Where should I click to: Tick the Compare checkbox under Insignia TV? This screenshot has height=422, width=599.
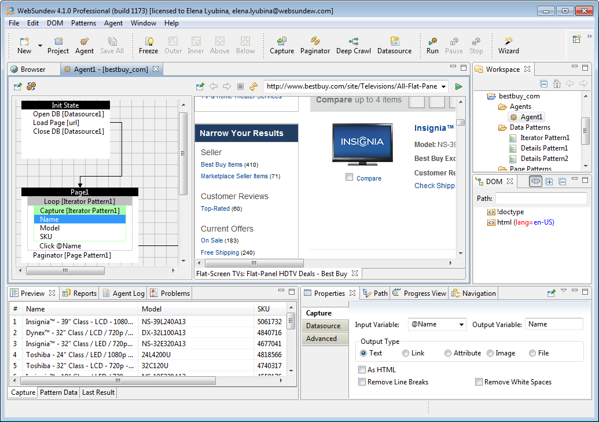click(x=349, y=177)
